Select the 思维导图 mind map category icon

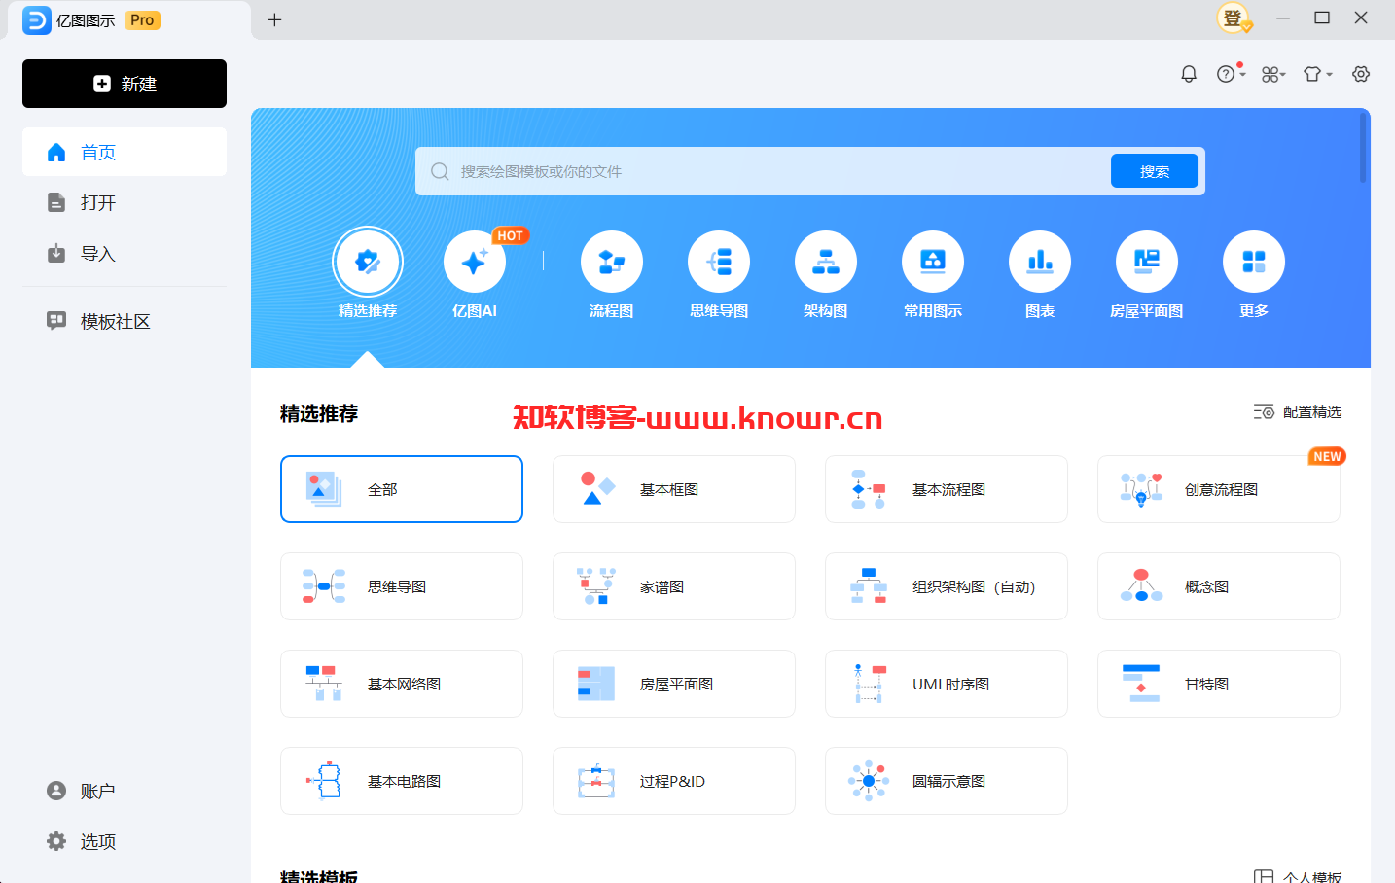pyautogui.click(x=719, y=262)
